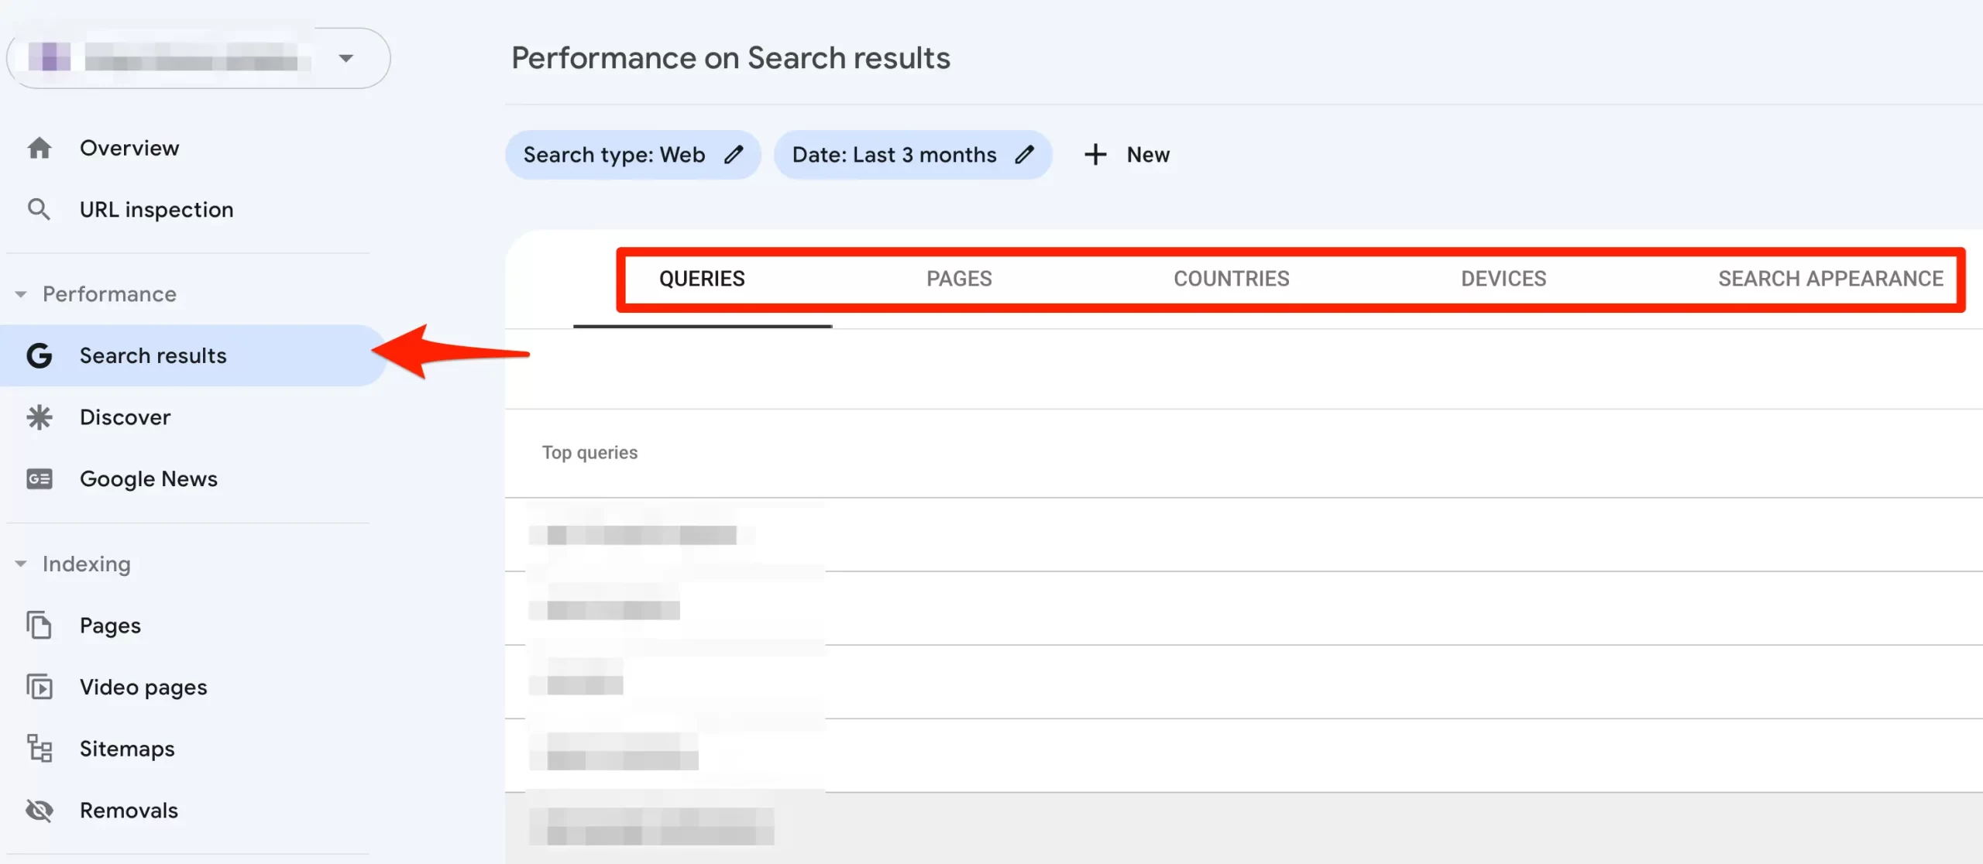The width and height of the screenshot is (1983, 864).
Task: Open the Devices tab
Action: [x=1503, y=279]
